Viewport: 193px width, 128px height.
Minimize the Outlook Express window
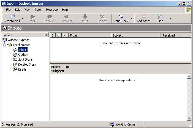pos(180,4)
